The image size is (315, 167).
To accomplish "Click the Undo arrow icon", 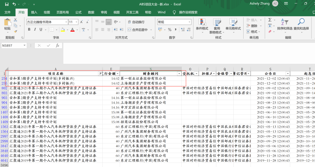I will 14,4.
